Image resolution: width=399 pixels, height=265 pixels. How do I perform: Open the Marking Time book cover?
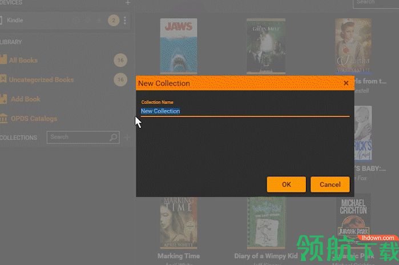click(x=178, y=223)
